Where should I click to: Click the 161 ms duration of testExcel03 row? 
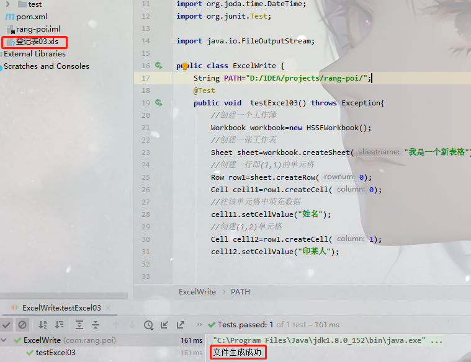tap(191, 353)
